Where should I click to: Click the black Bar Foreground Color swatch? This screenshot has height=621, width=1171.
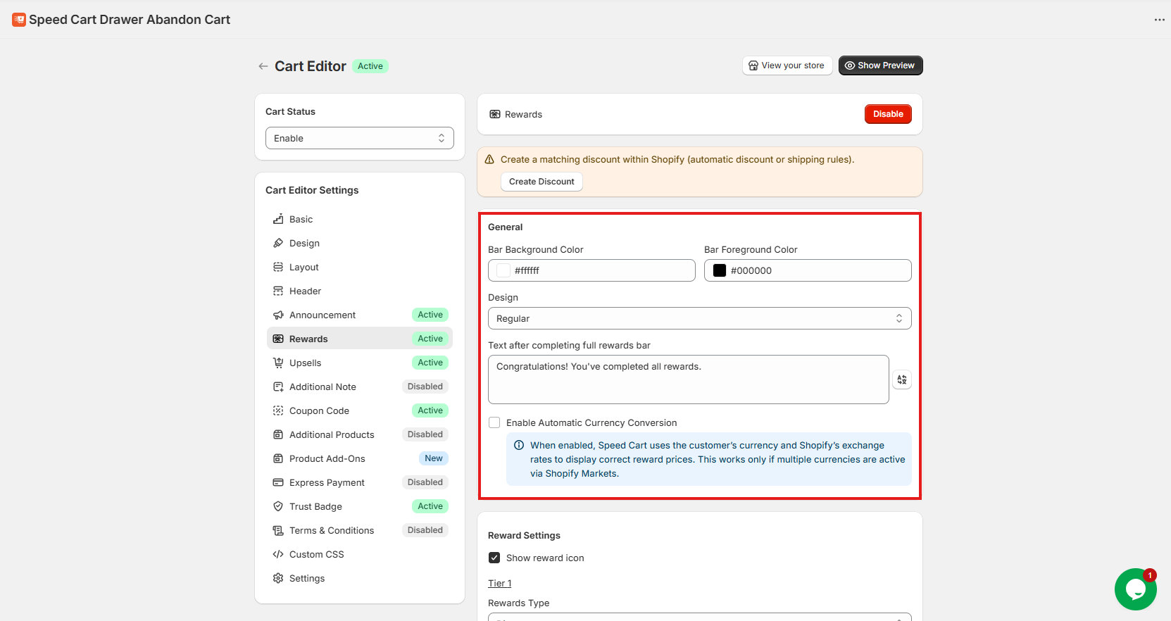[x=720, y=270]
